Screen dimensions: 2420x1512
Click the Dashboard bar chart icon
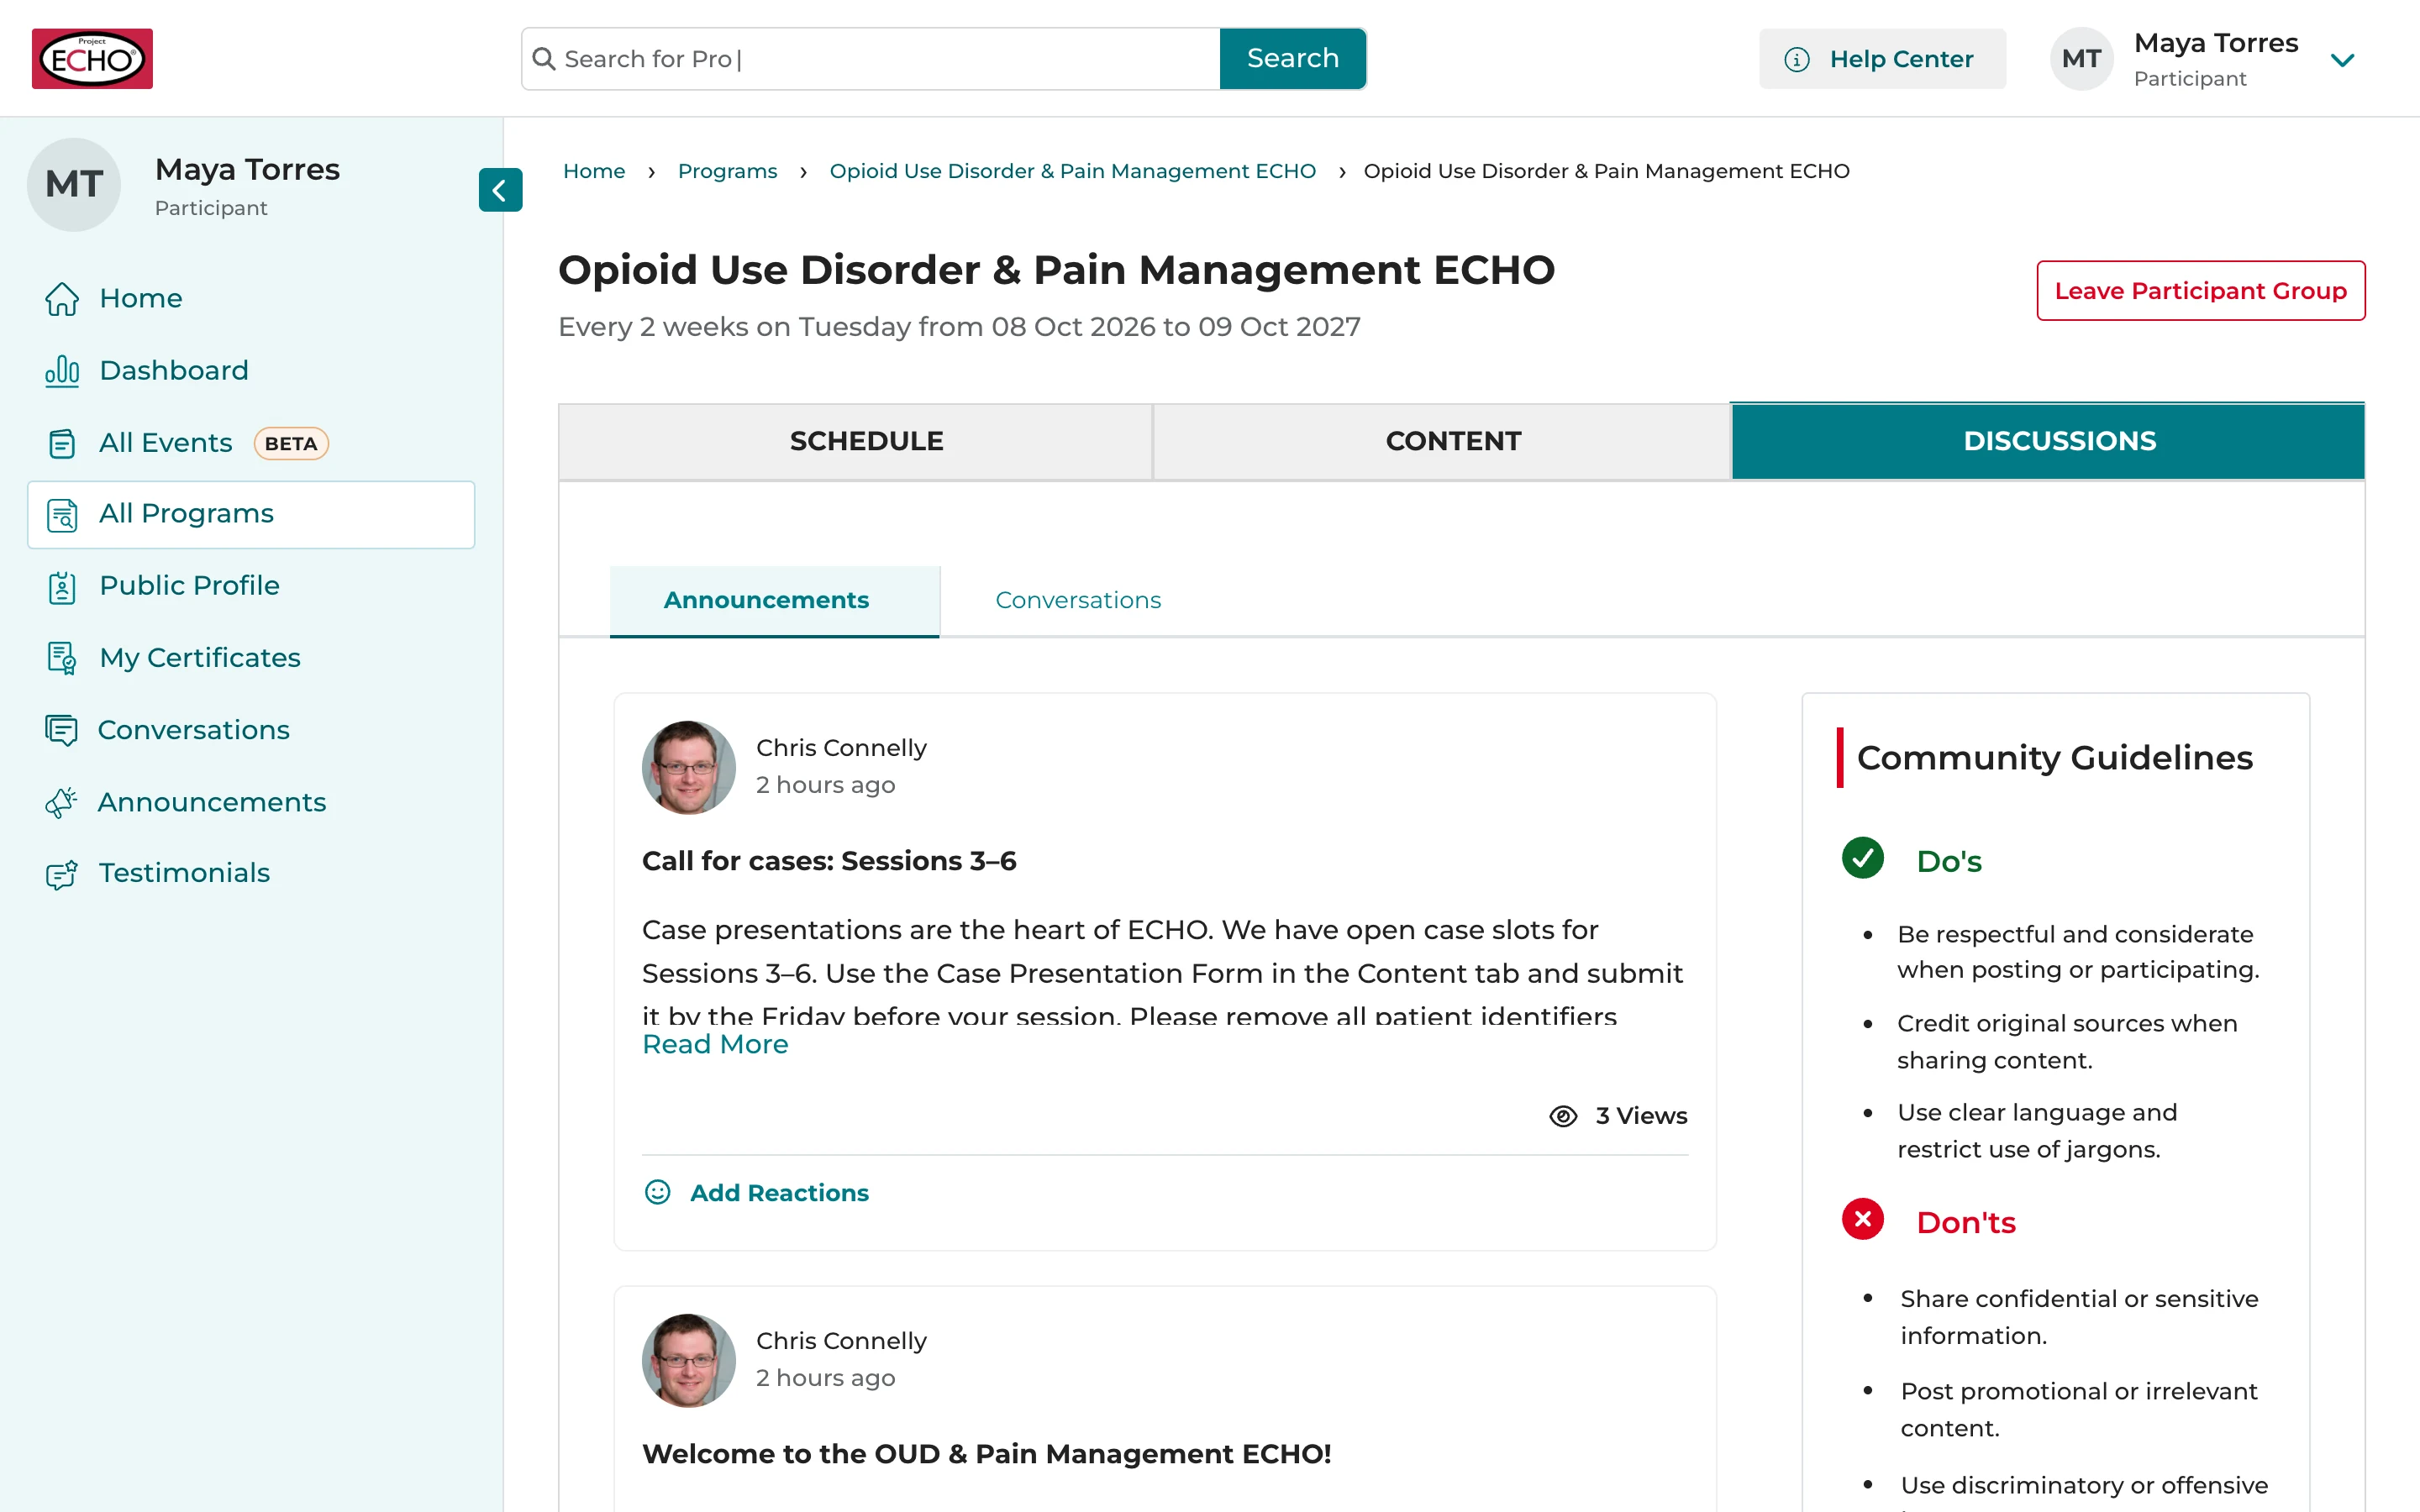coord(62,371)
